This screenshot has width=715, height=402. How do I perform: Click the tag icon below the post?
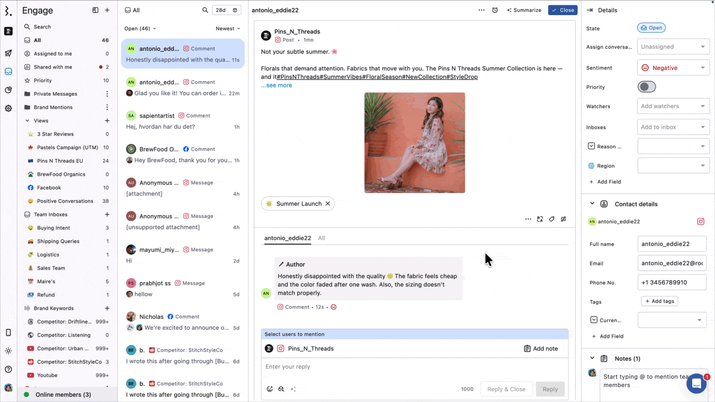(x=552, y=219)
